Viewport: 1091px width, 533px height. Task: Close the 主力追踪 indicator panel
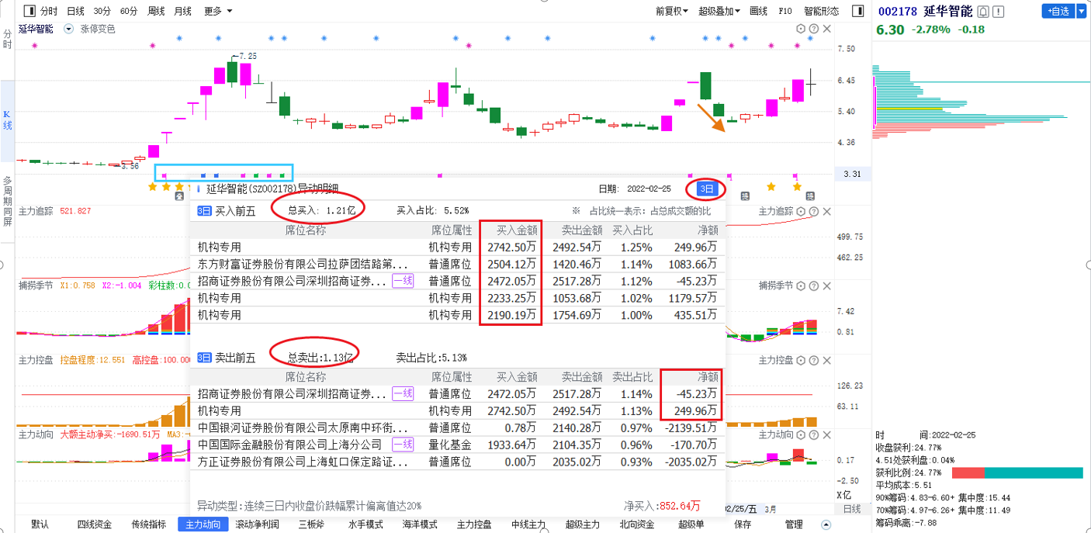[x=826, y=211]
